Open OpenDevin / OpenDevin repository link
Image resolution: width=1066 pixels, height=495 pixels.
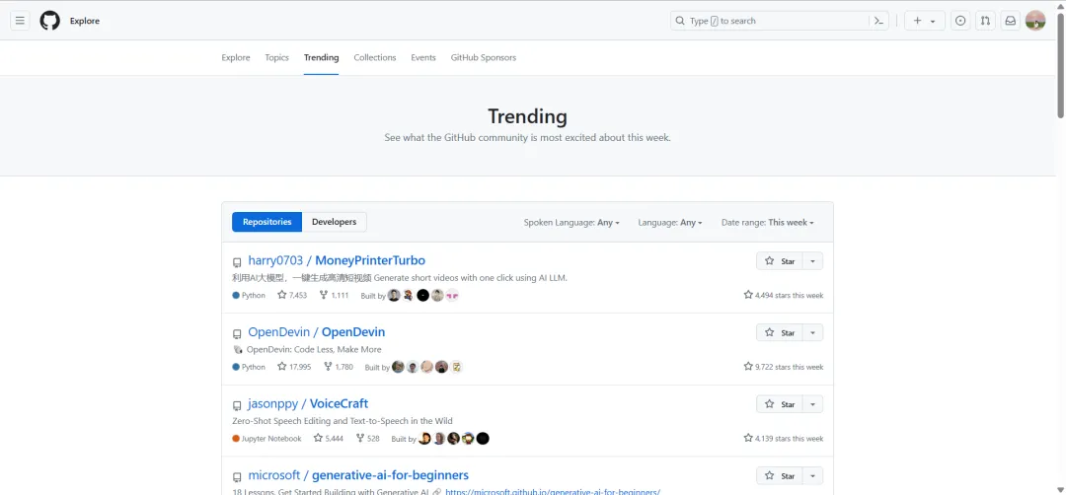(317, 332)
